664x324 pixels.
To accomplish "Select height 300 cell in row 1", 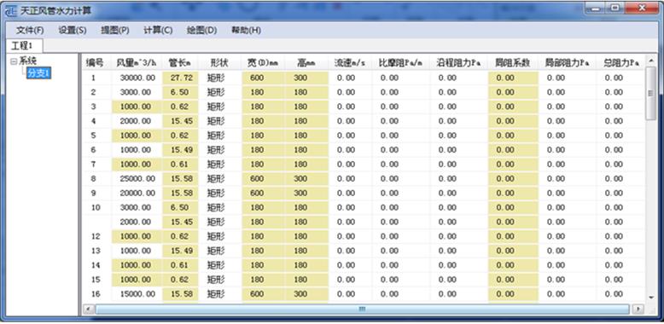I will click(x=306, y=78).
